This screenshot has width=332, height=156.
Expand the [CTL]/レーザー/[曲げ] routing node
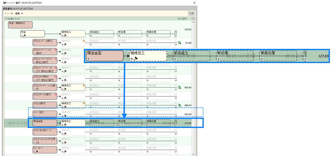point(34,44)
